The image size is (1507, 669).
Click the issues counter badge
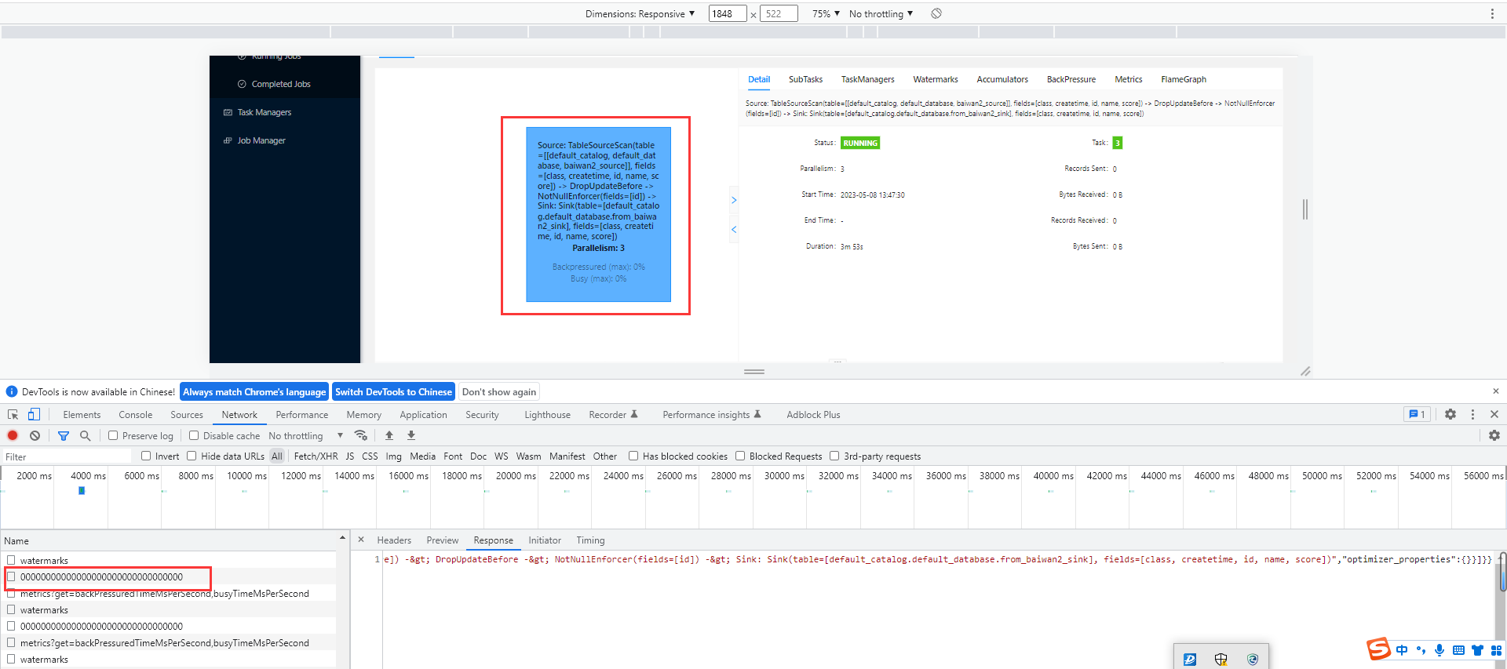[1417, 414]
